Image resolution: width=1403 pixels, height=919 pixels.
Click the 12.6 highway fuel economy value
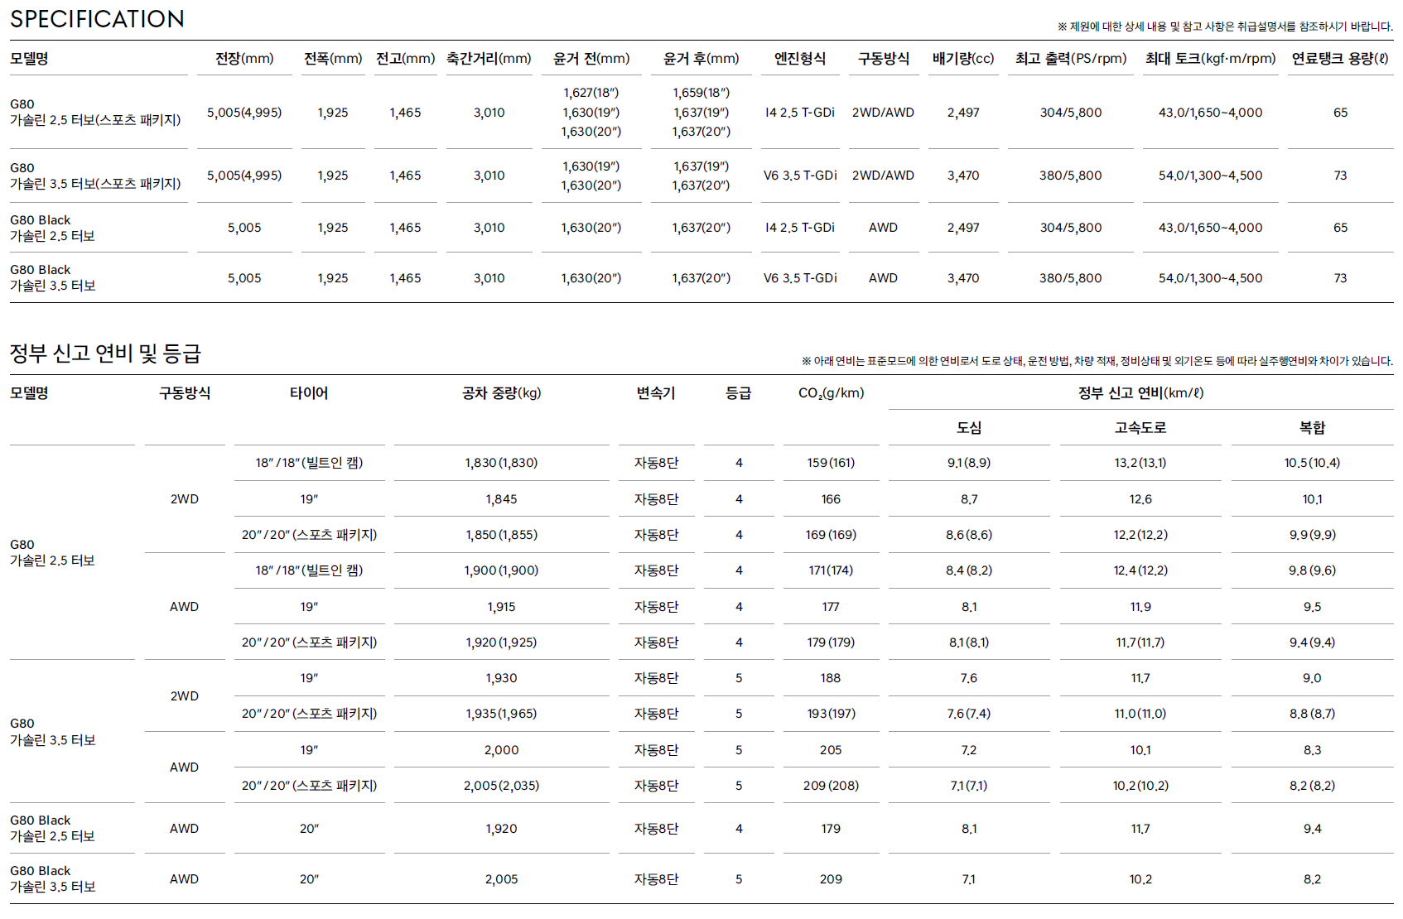pos(1140,499)
